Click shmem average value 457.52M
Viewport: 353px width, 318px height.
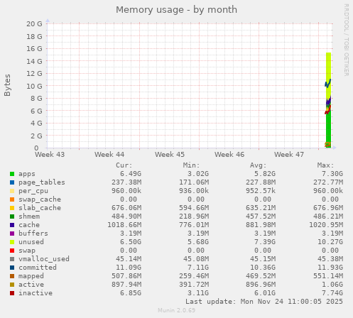[261, 216]
